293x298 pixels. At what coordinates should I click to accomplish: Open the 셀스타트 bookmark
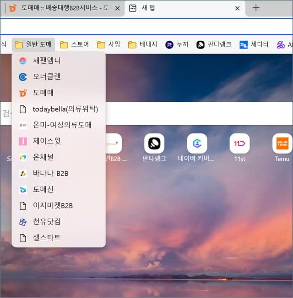[x=59, y=238]
